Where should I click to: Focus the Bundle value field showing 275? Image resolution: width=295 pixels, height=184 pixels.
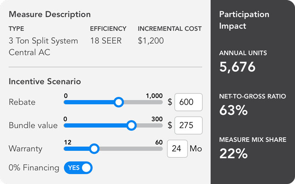coord(188,126)
